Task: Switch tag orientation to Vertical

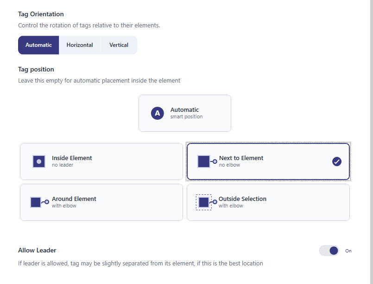Action: (x=119, y=45)
